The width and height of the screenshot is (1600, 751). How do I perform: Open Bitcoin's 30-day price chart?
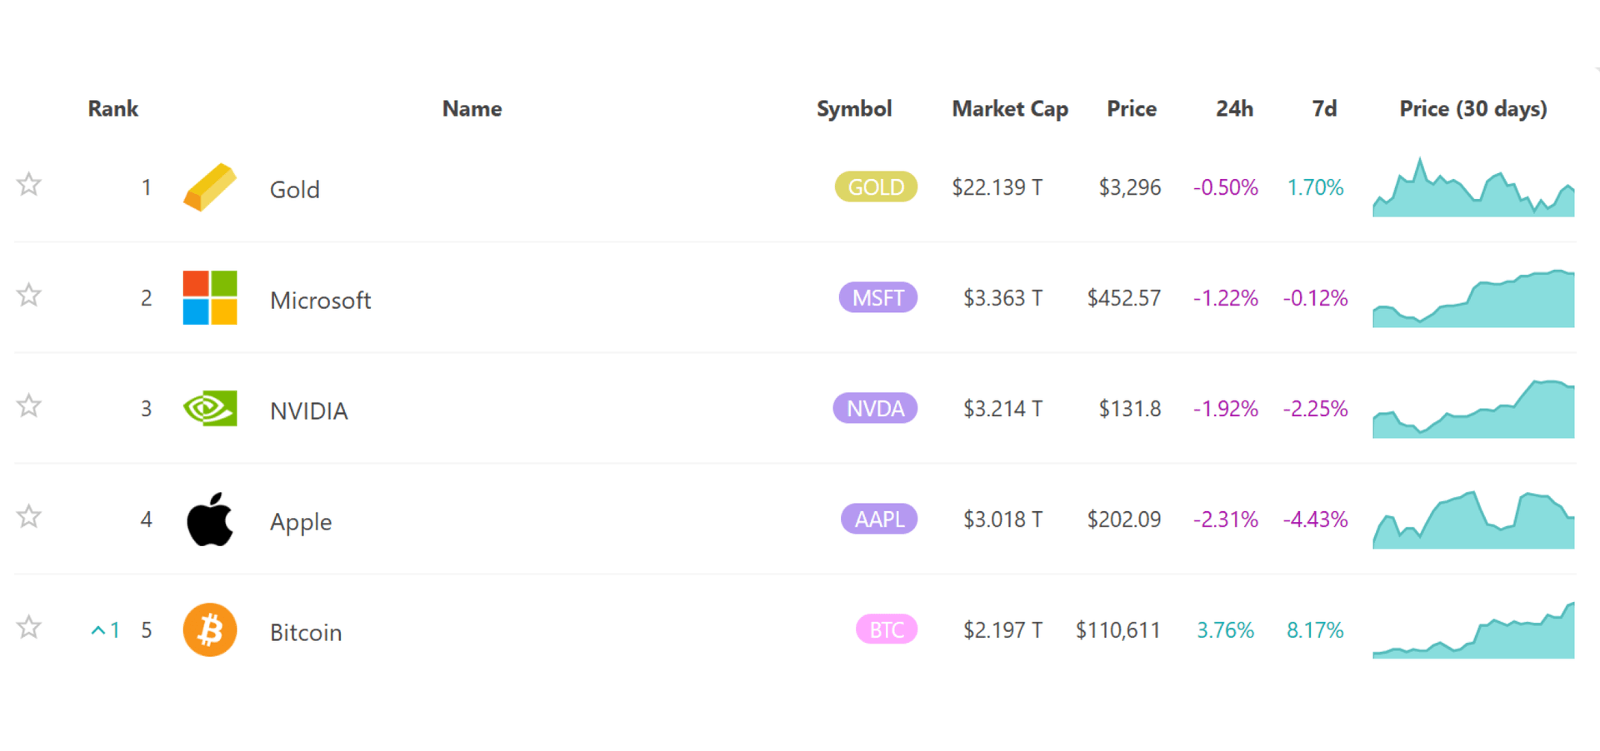pos(1473,630)
